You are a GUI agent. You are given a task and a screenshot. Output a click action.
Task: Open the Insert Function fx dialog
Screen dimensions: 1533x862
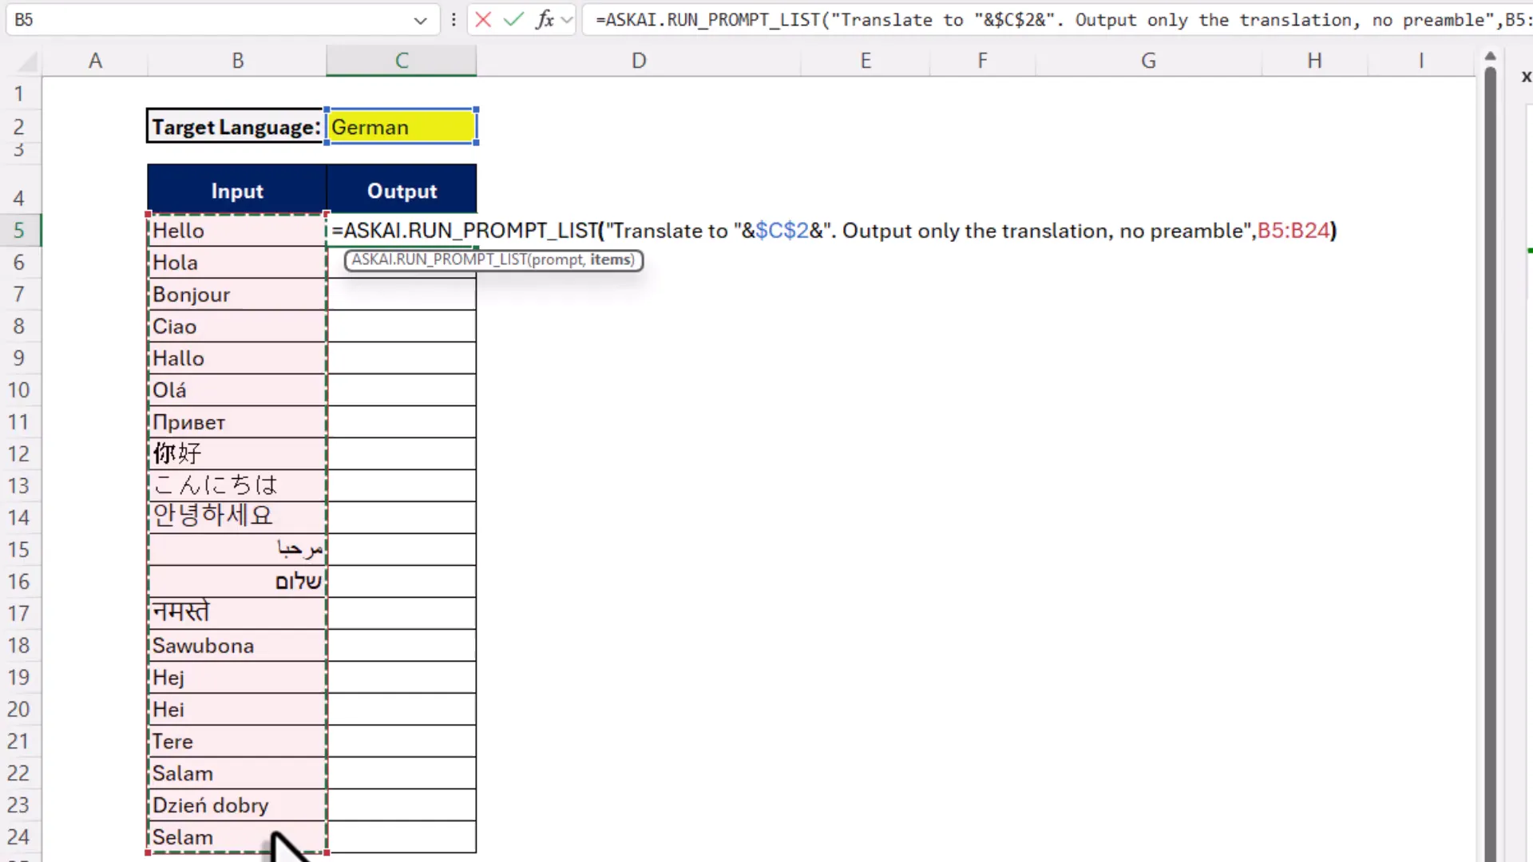tap(546, 20)
